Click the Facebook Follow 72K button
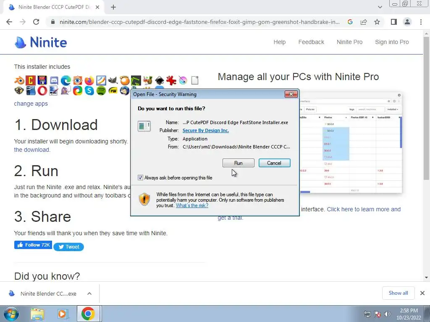Image resolution: width=430 pixels, height=322 pixels. click(33, 245)
